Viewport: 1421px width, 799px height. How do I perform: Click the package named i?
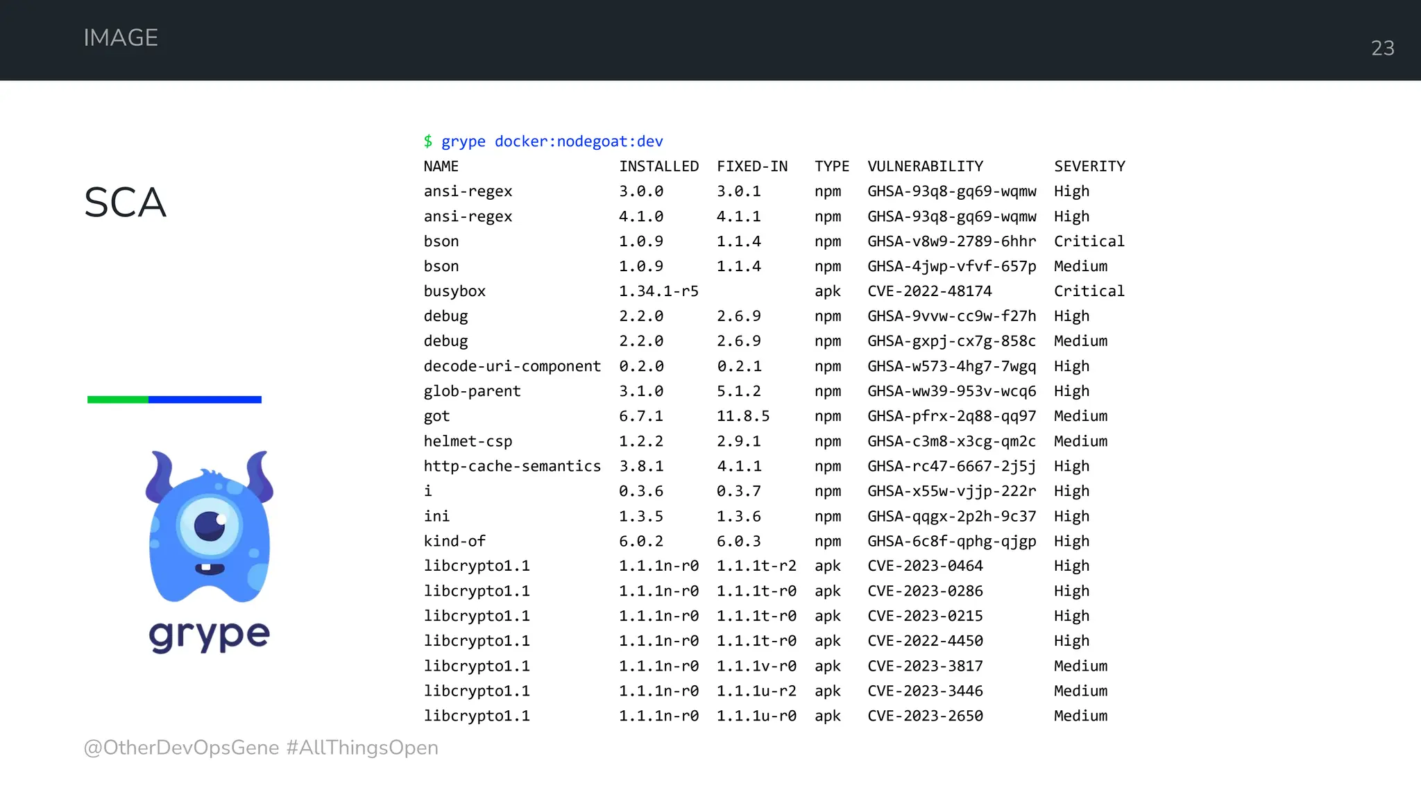pyautogui.click(x=428, y=491)
